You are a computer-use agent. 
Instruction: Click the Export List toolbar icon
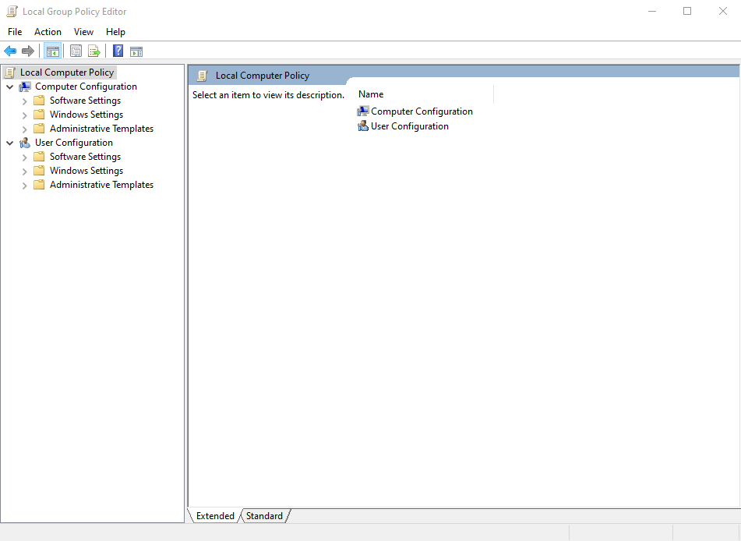click(x=94, y=51)
